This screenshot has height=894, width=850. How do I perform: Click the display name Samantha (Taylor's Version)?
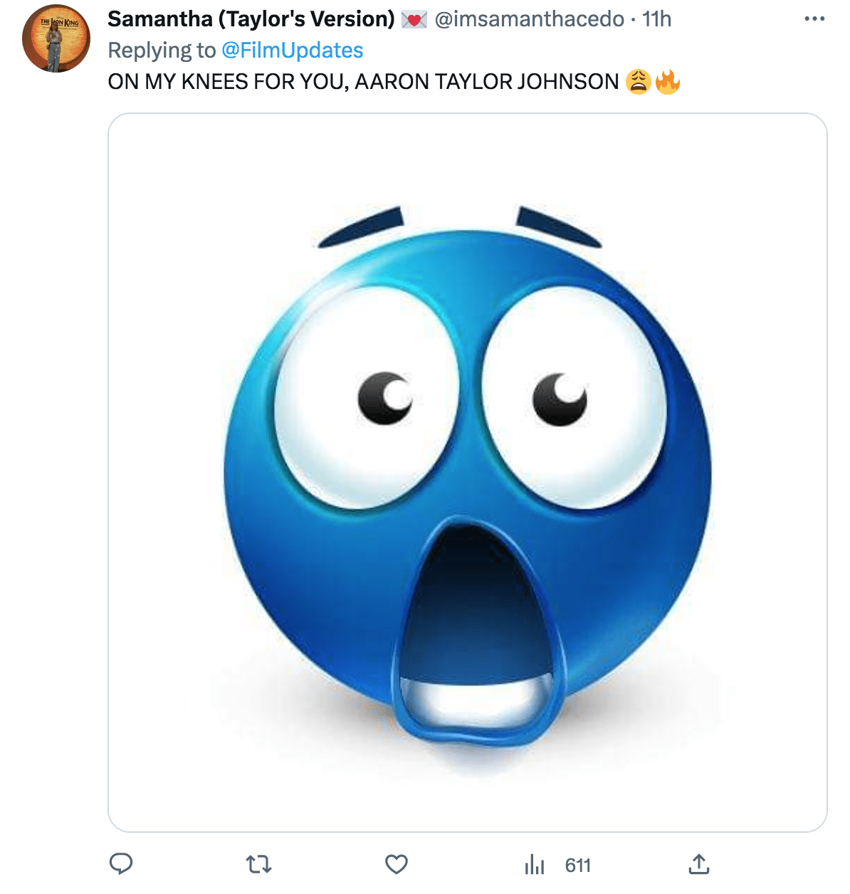[x=251, y=19]
